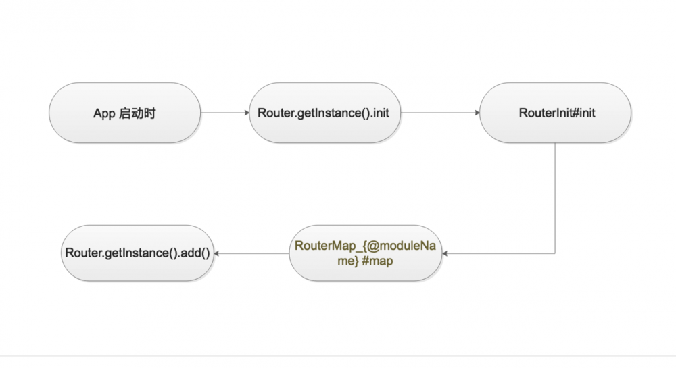The height and width of the screenshot is (368, 676).
Task: Click arrowhead entering the RouterInit#init node
Action: tap(476, 113)
